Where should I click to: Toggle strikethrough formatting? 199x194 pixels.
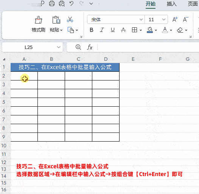point(123,30)
